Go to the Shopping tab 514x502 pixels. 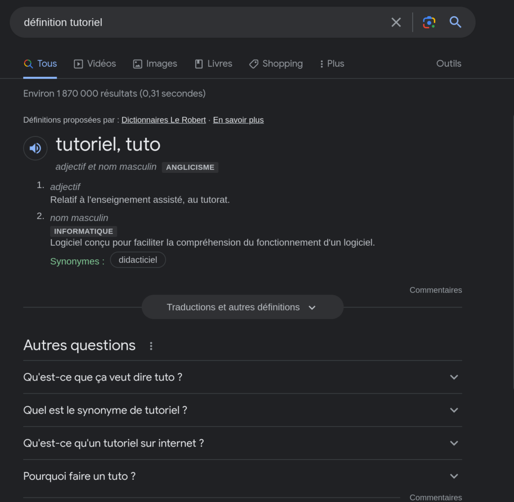[x=276, y=64]
